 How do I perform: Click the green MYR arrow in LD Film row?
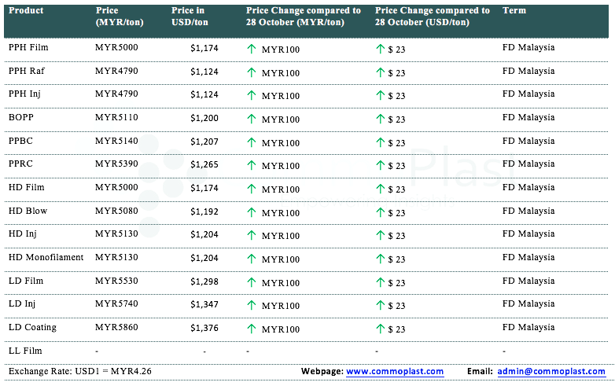point(252,282)
